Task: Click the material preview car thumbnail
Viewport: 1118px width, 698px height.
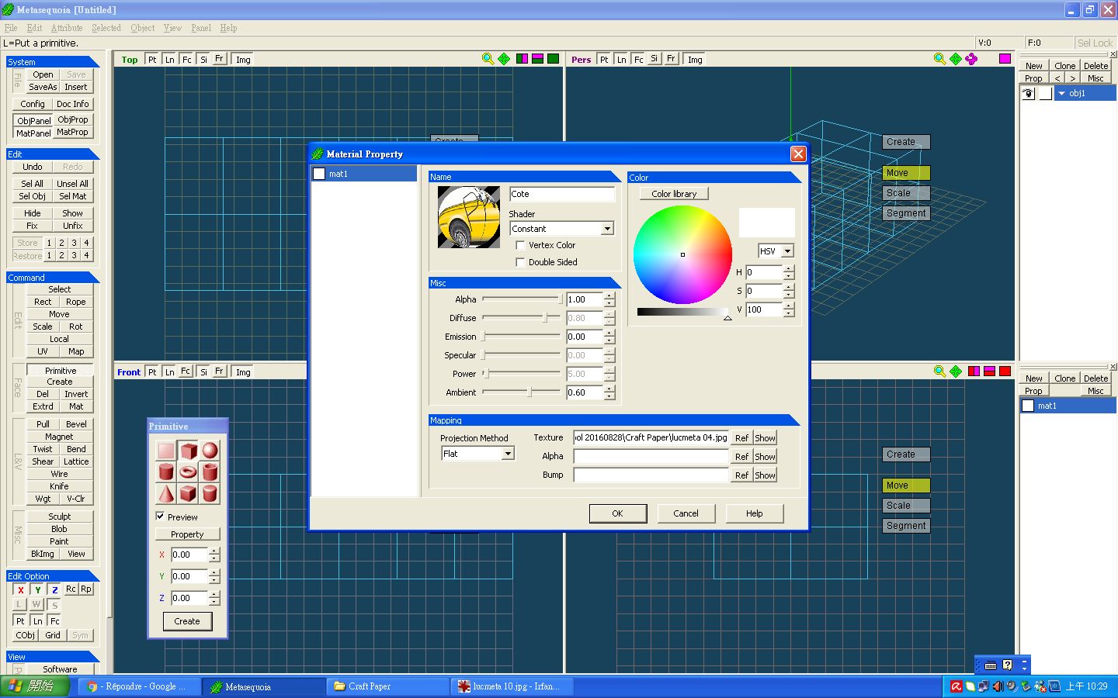Action: [468, 217]
